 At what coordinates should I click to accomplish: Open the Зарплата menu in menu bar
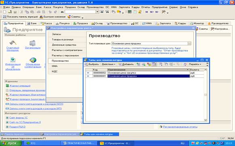pos(124,7)
